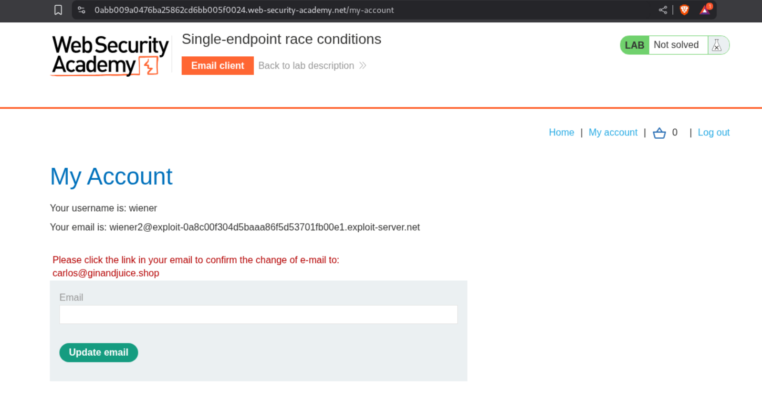Click the Brave Rewards triangle icon
The height and width of the screenshot is (412, 762).
click(x=705, y=10)
